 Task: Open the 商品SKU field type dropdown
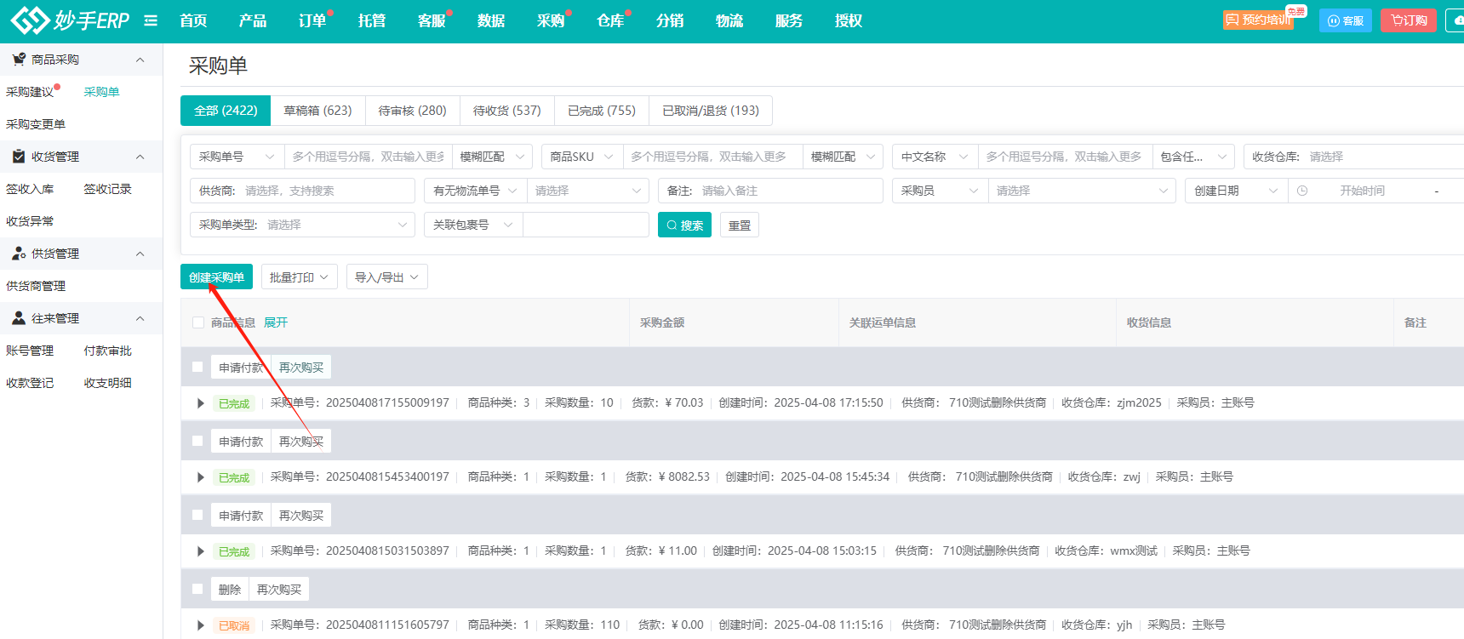tap(582, 157)
